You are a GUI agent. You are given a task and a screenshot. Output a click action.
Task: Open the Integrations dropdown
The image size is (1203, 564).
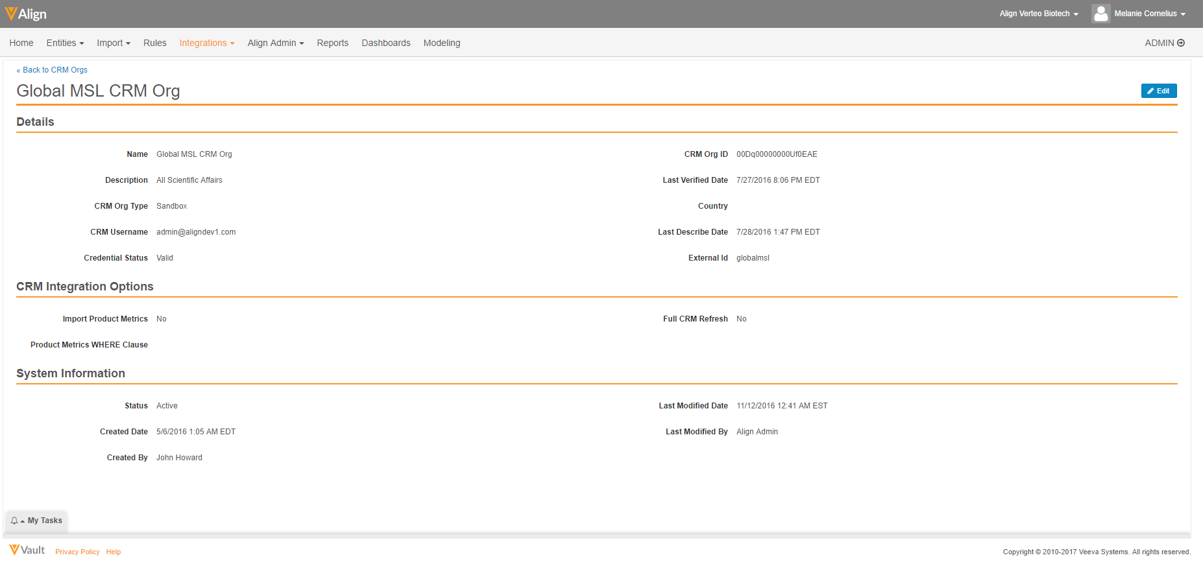[x=207, y=43]
